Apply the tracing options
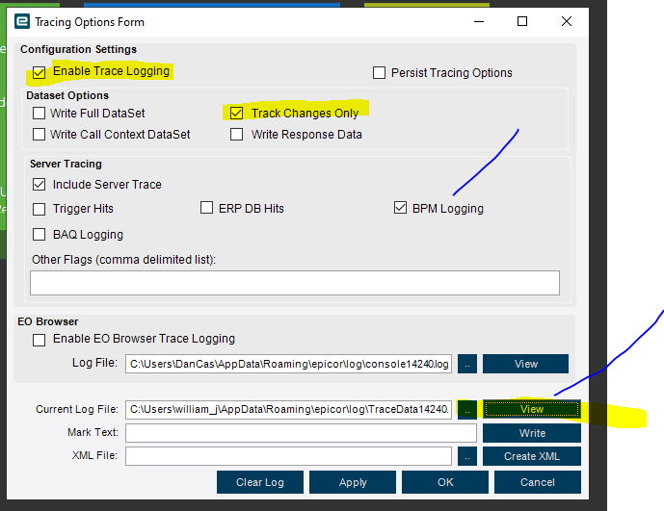Viewport: 664px width, 511px height. pyautogui.click(x=353, y=482)
